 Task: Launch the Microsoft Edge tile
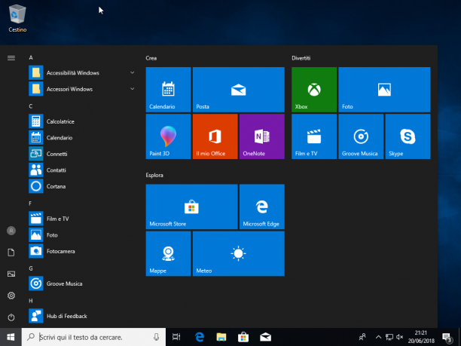click(262, 207)
